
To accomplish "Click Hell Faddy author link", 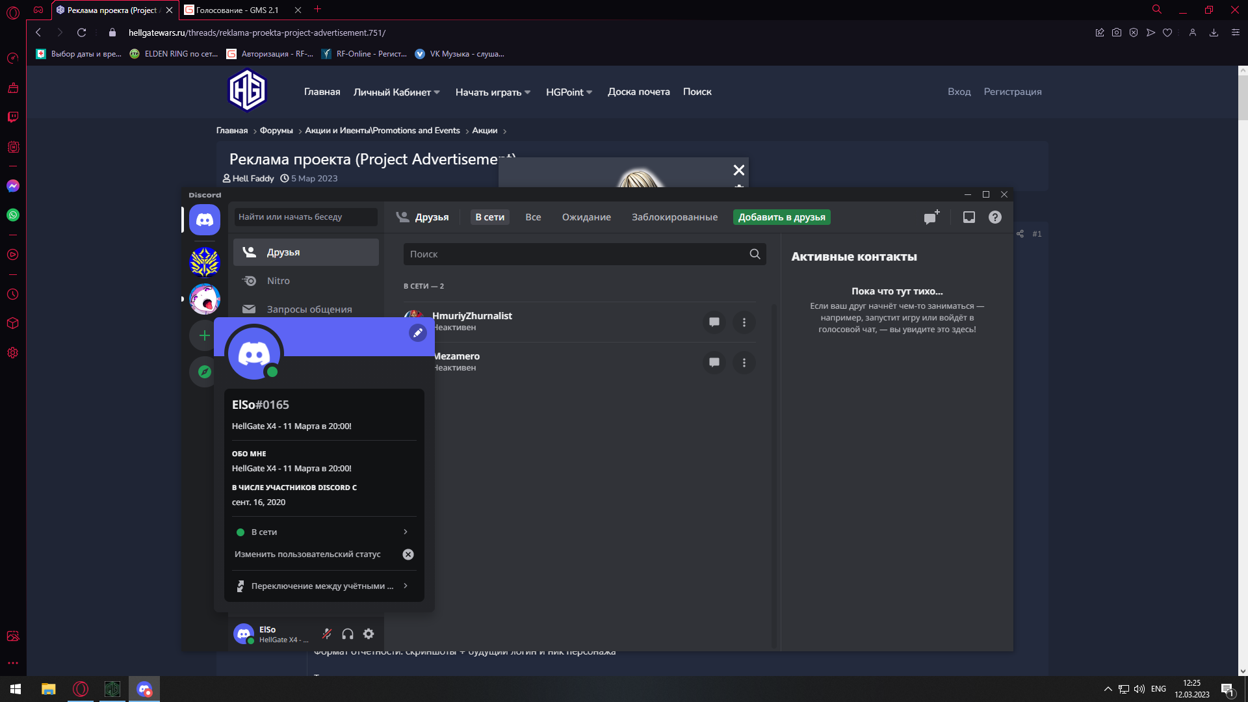I will tap(253, 178).
